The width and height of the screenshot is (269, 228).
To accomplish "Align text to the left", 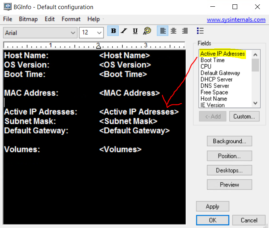I will click(162, 31).
